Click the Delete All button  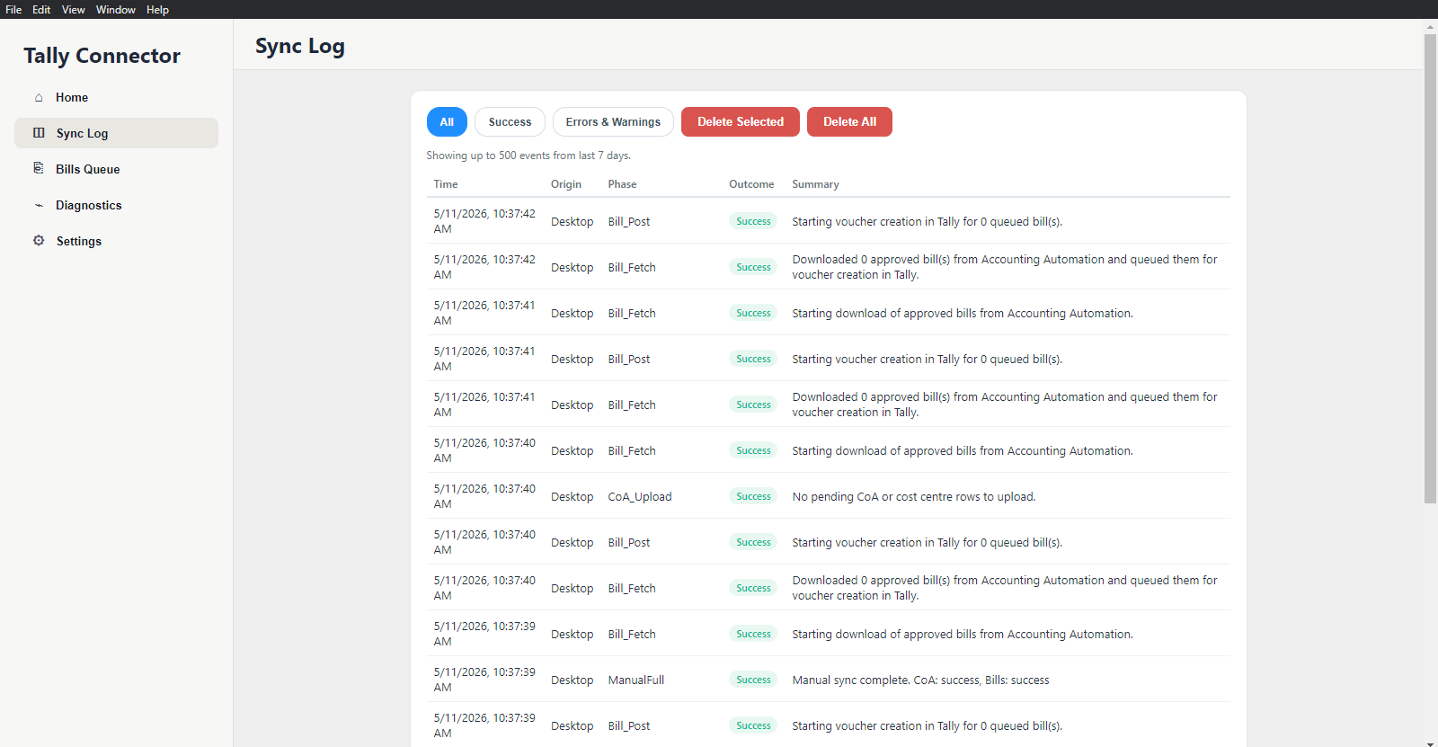click(x=849, y=121)
